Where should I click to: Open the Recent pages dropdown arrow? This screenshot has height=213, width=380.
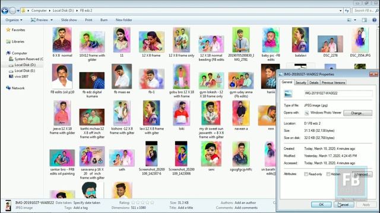(18, 11)
